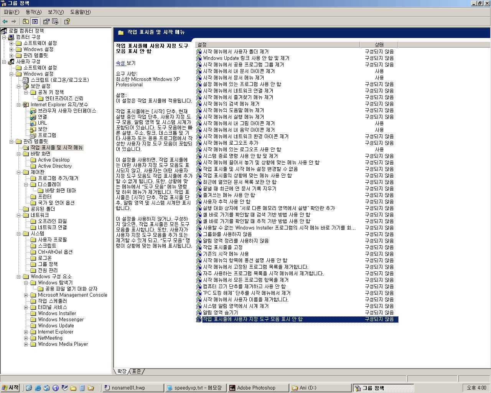Select 작업 표시줄 및 시작 메뉴 tree item

point(56,147)
